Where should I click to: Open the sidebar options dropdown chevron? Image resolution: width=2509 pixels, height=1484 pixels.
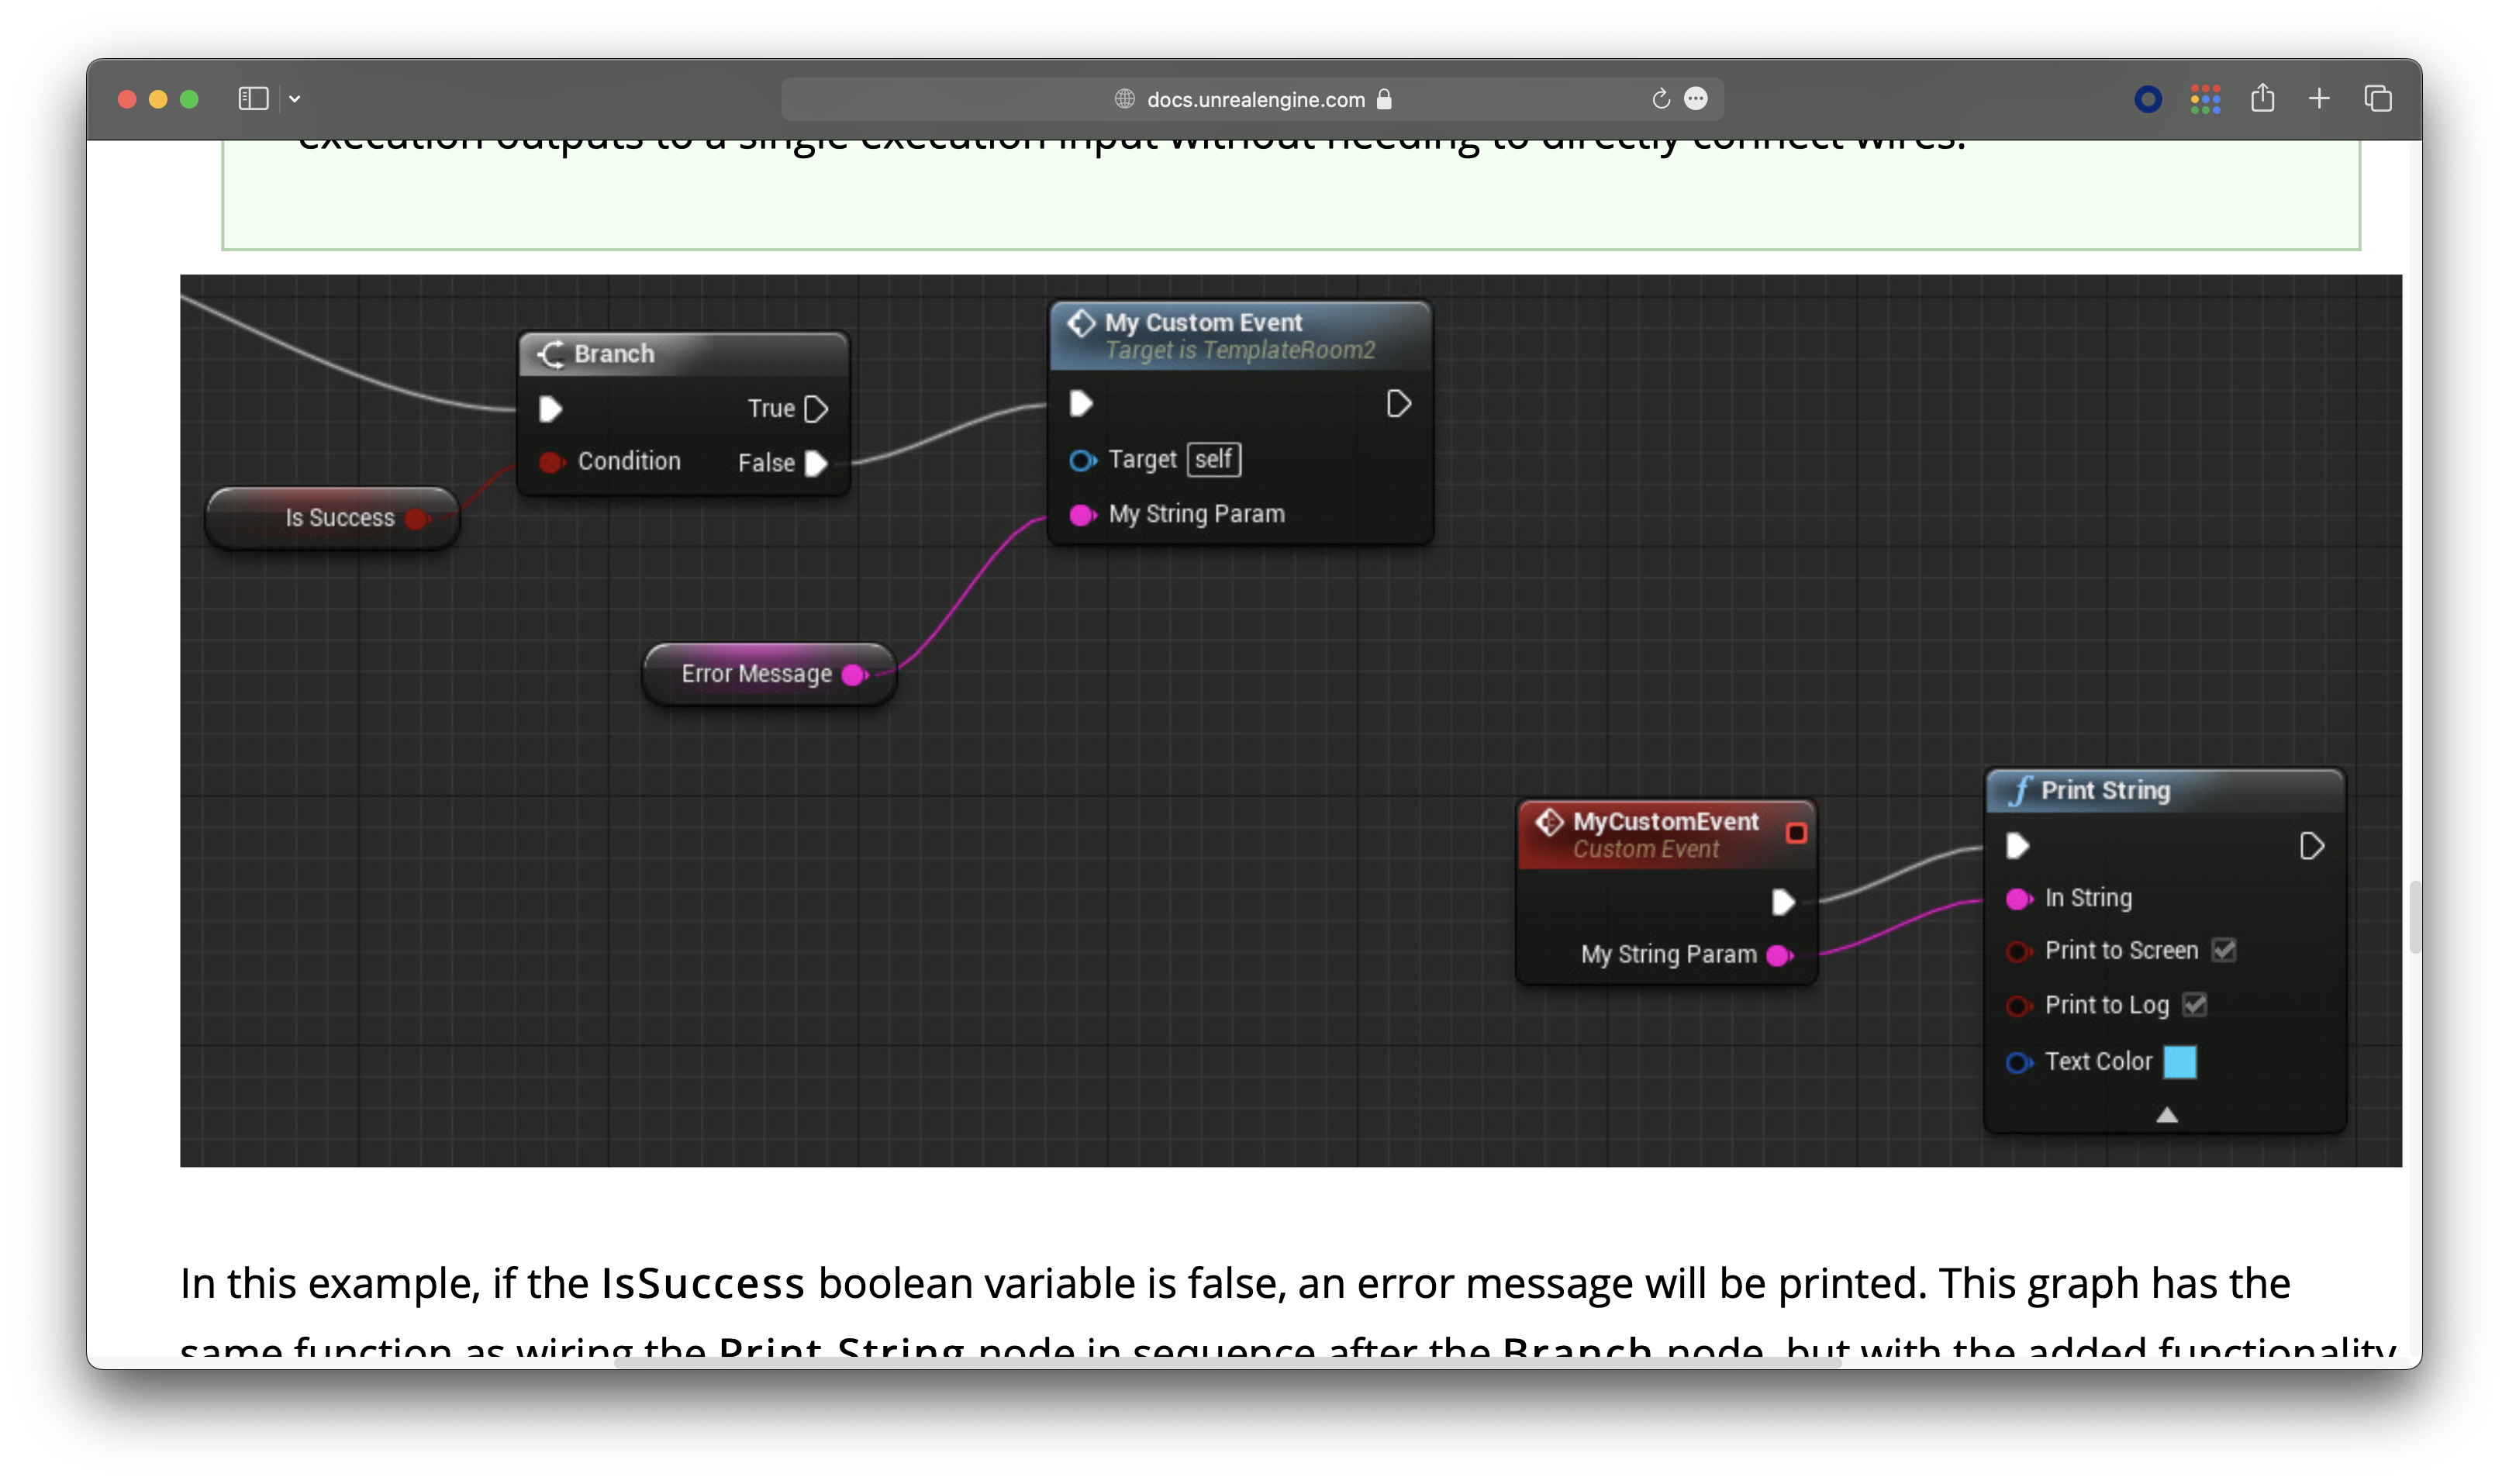(295, 99)
